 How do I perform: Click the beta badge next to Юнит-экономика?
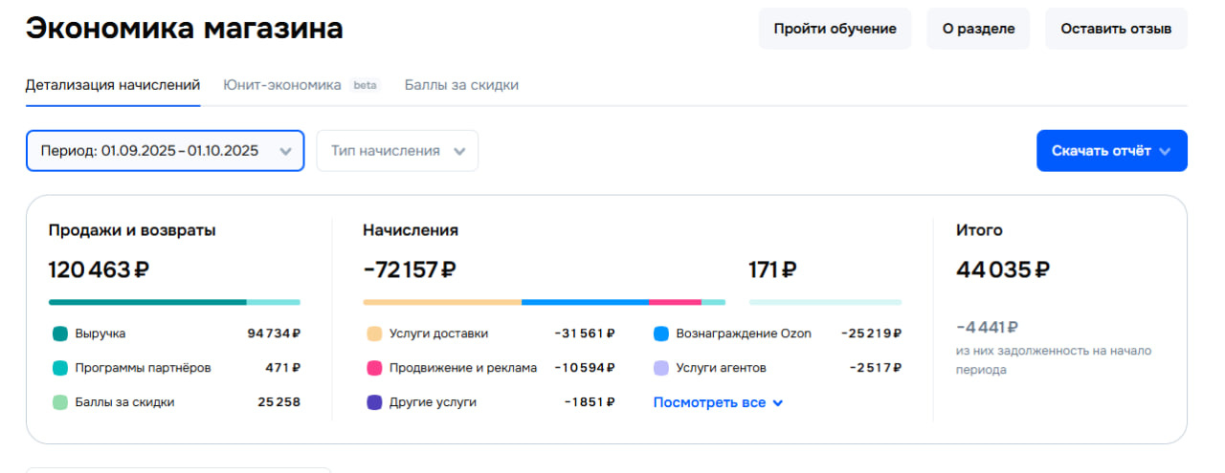pos(365,85)
